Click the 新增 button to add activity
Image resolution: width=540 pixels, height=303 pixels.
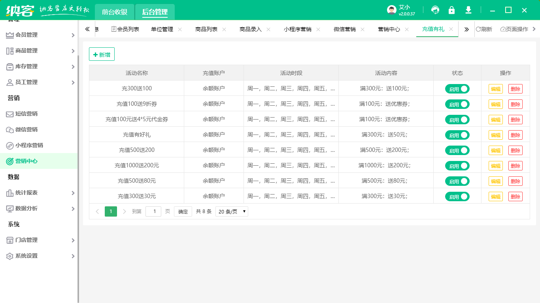click(x=102, y=54)
